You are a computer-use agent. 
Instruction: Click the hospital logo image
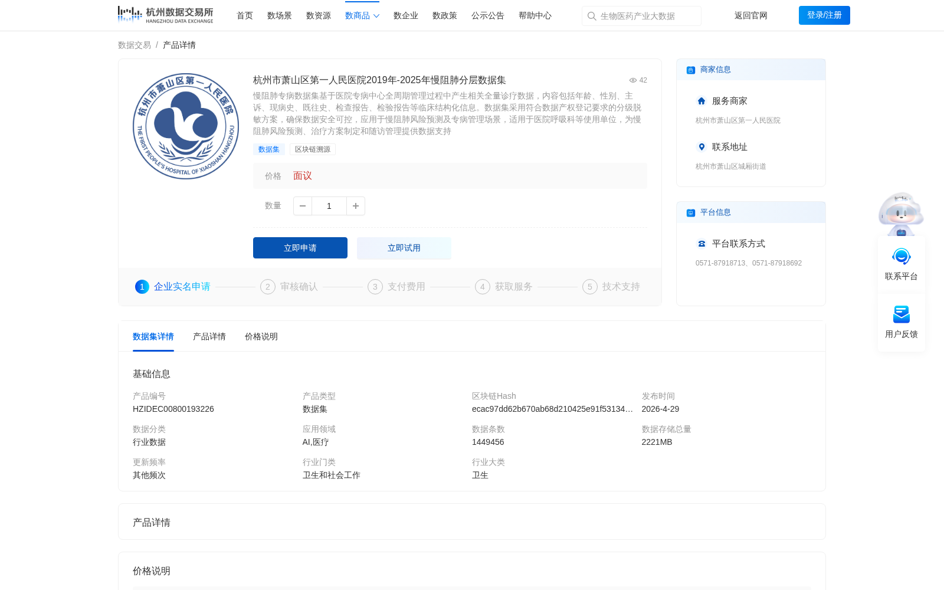186,126
